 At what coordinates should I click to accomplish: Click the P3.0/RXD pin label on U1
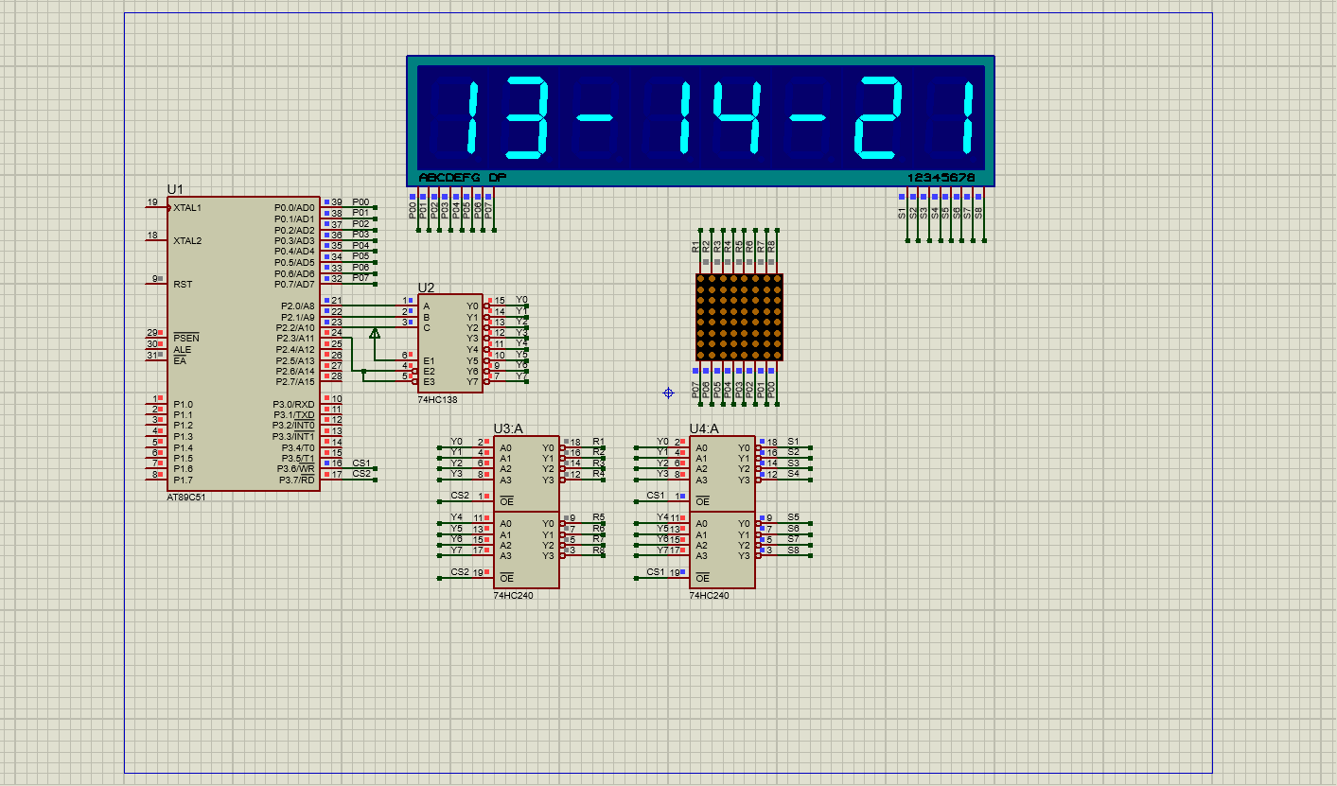[x=295, y=404]
